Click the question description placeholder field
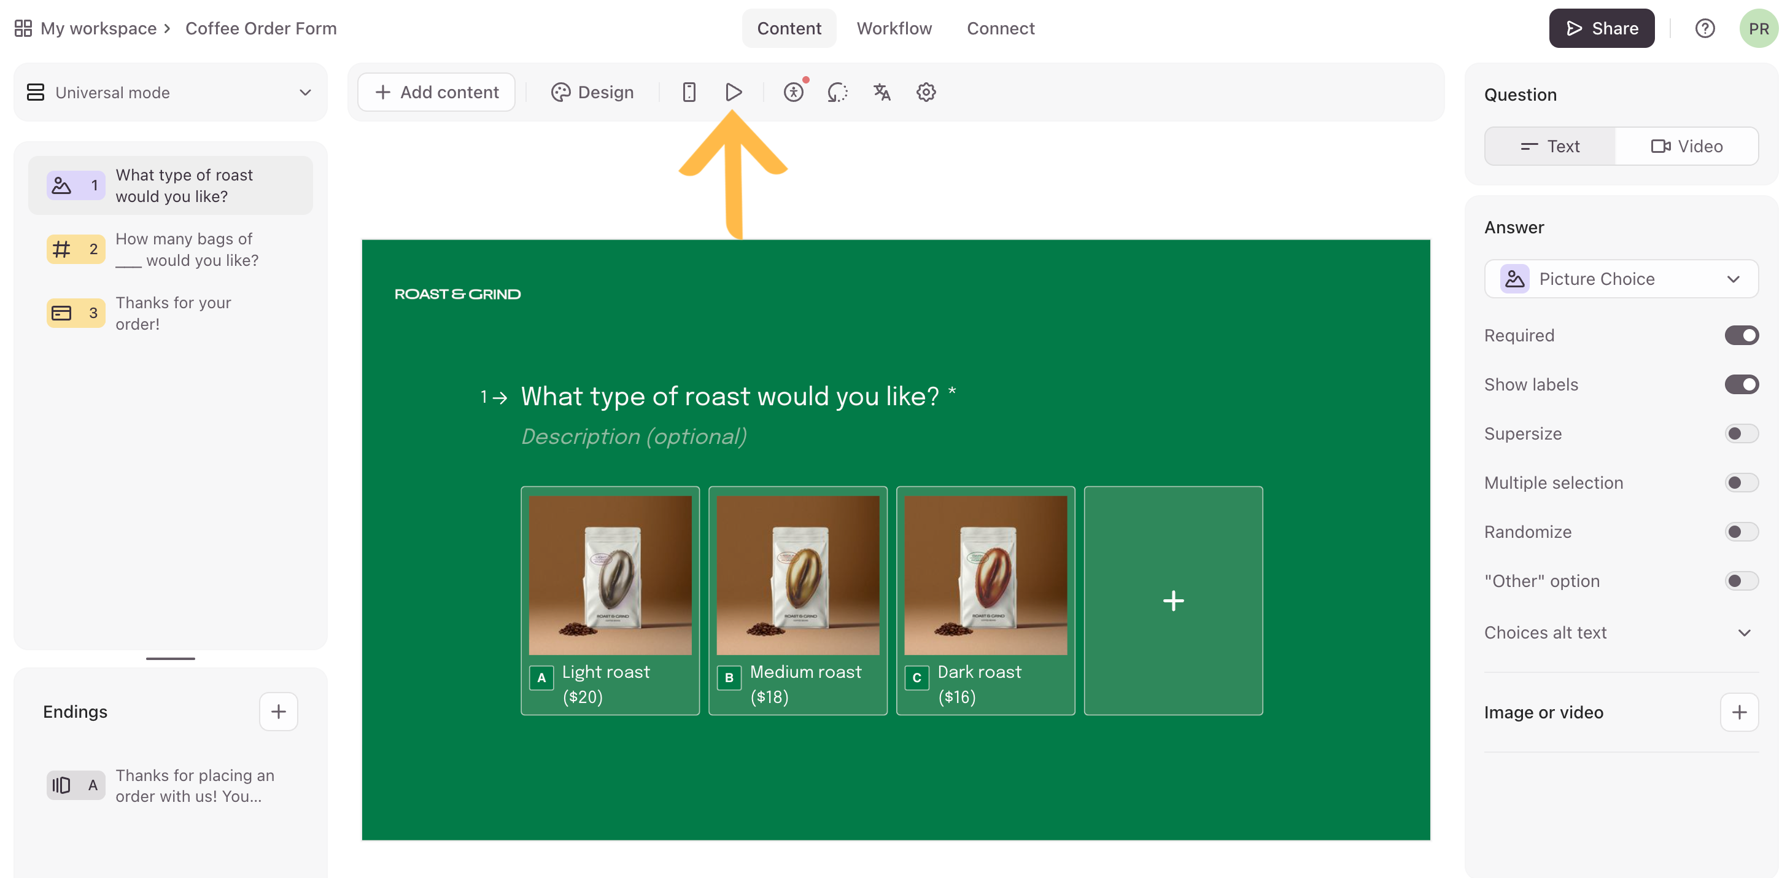This screenshot has width=1790, height=878. pos(633,437)
